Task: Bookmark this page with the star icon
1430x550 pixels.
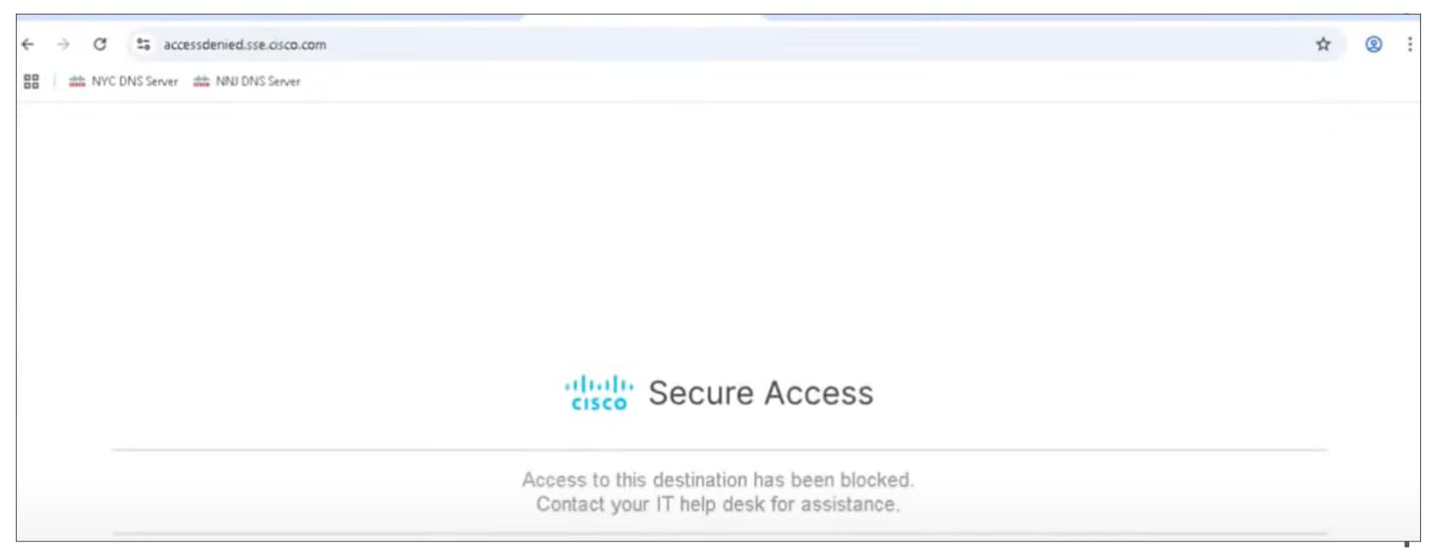Action: pyautogui.click(x=1323, y=44)
